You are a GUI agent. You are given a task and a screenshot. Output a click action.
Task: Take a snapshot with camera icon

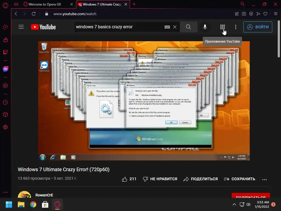[x=244, y=14]
